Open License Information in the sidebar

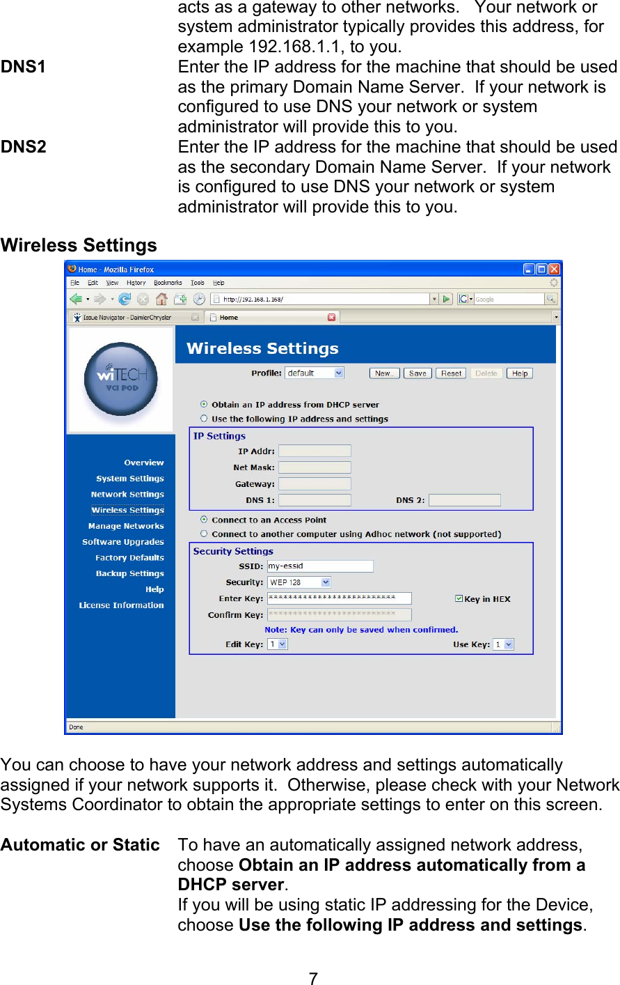point(121,605)
